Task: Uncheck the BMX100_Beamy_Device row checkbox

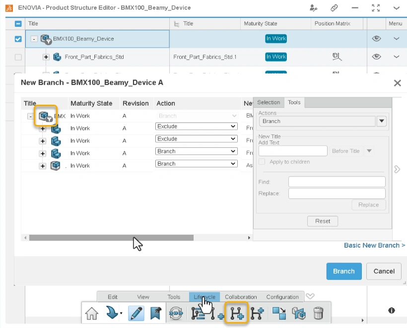Action: pyautogui.click(x=18, y=39)
